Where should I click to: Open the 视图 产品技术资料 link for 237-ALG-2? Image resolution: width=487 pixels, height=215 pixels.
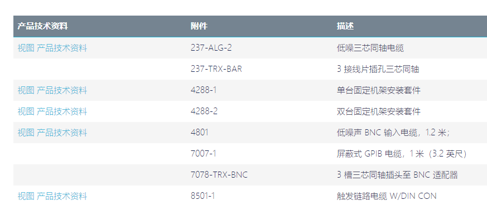click(x=52, y=48)
